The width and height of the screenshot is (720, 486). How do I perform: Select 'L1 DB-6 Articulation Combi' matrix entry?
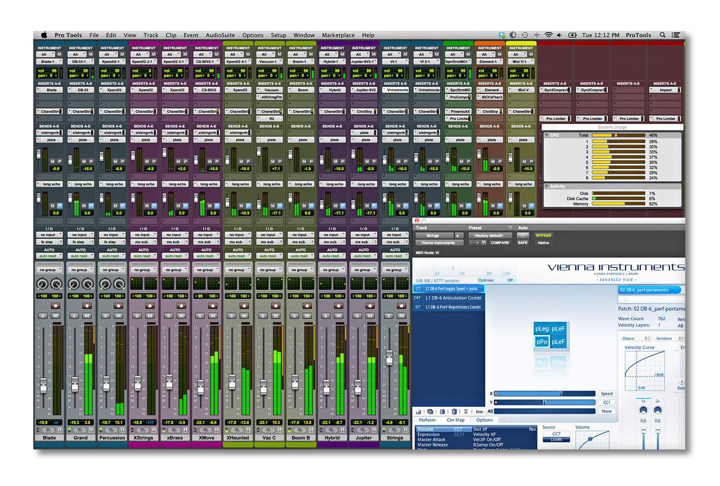(449, 298)
